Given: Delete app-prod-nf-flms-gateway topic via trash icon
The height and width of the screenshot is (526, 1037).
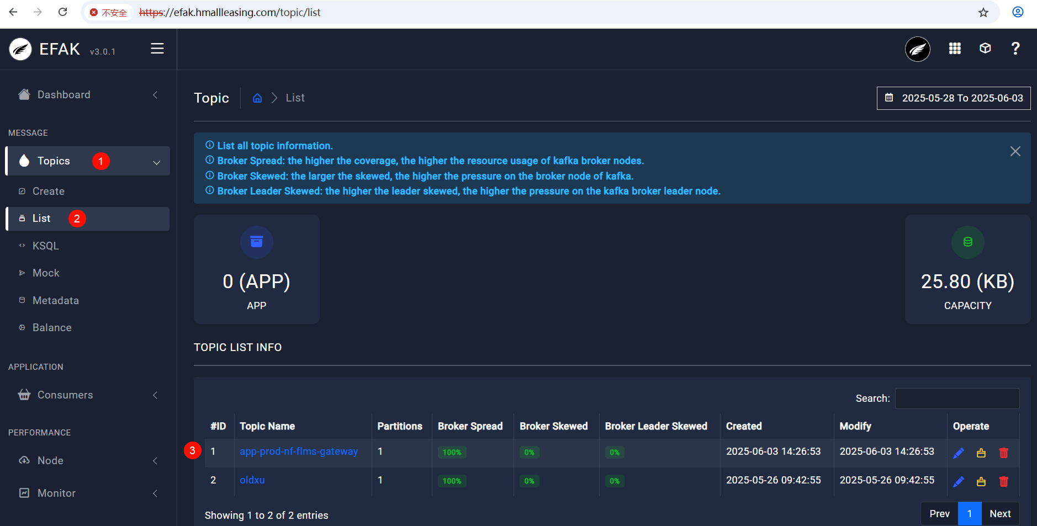Looking at the screenshot, I should (x=1003, y=453).
